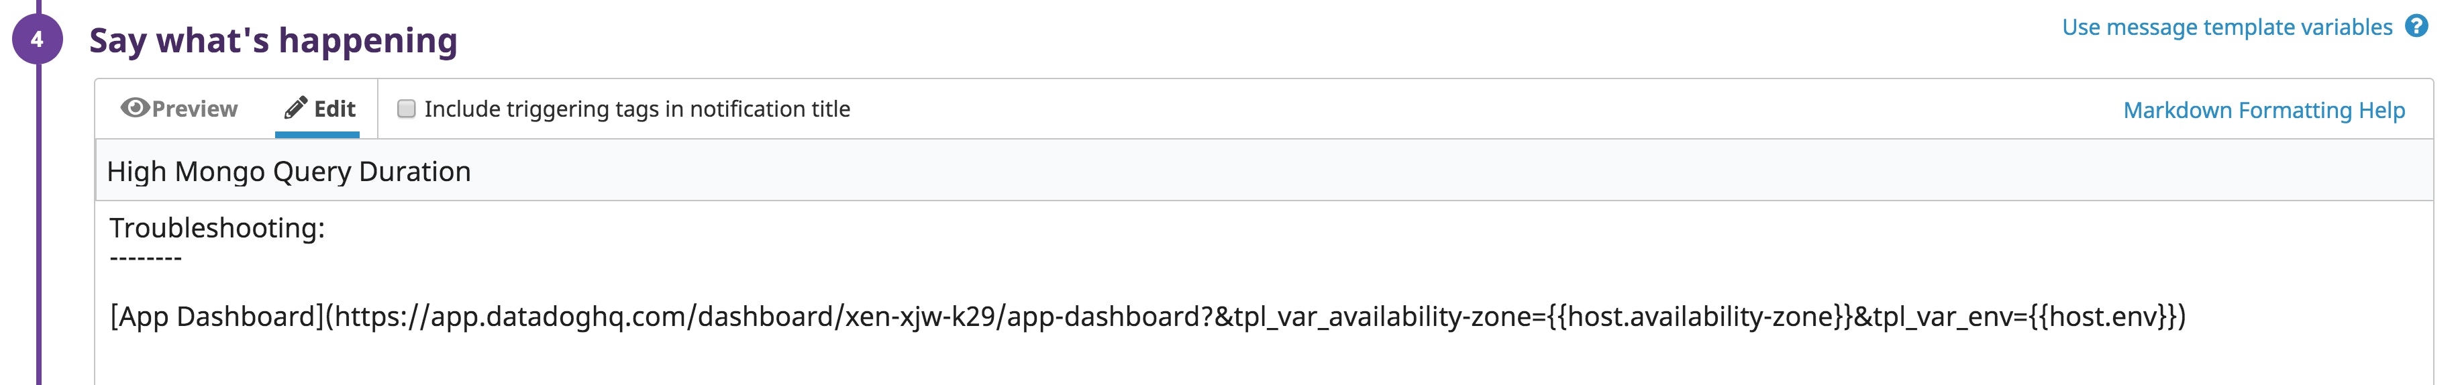Open 'Use message template variables' link

tap(2226, 27)
